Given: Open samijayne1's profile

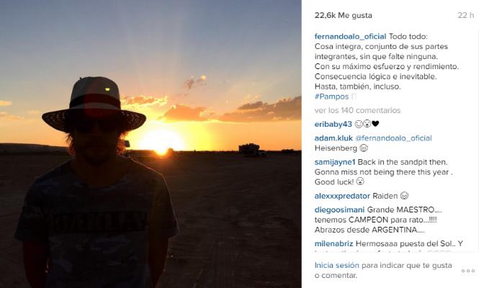Looking at the screenshot, I should click(335, 162).
